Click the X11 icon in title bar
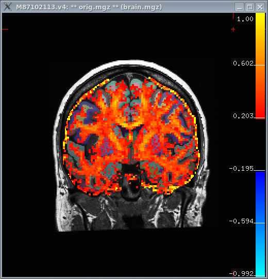This screenshot has height=279, width=268. (8, 7)
